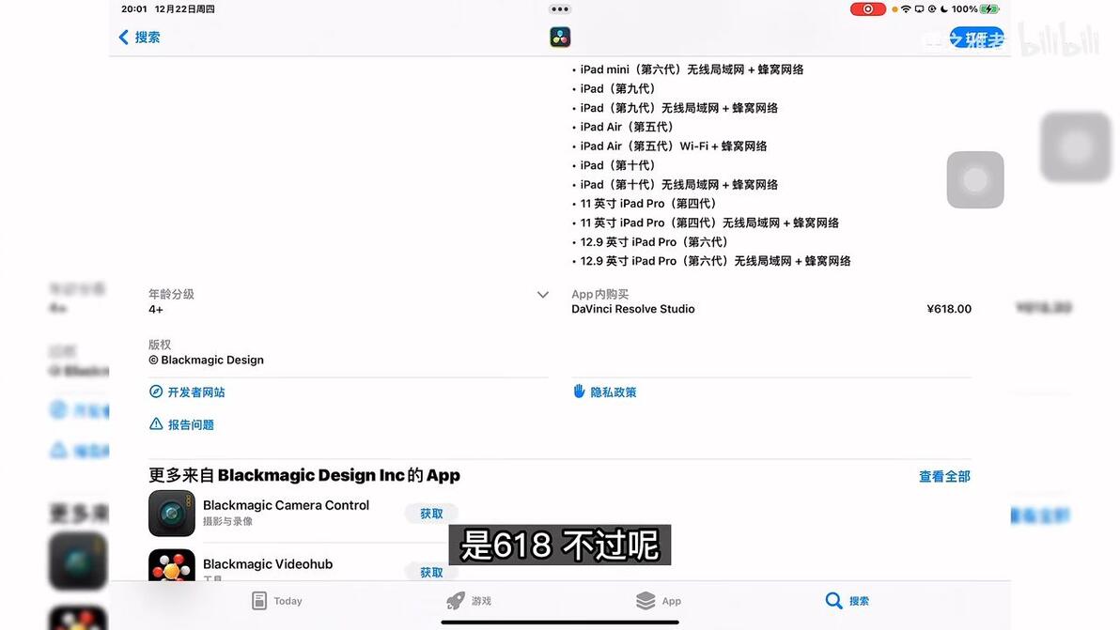Tap the AssistiveTouch floating button
Image resolution: width=1120 pixels, height=630 pixels.
975,179
